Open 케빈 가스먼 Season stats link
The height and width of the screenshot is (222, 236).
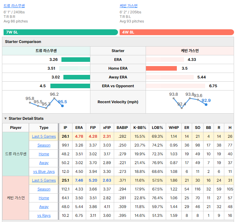pos(44,189)
